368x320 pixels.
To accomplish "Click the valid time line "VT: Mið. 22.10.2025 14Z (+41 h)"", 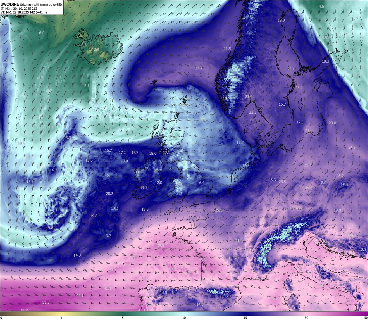I will click(24, 12).
